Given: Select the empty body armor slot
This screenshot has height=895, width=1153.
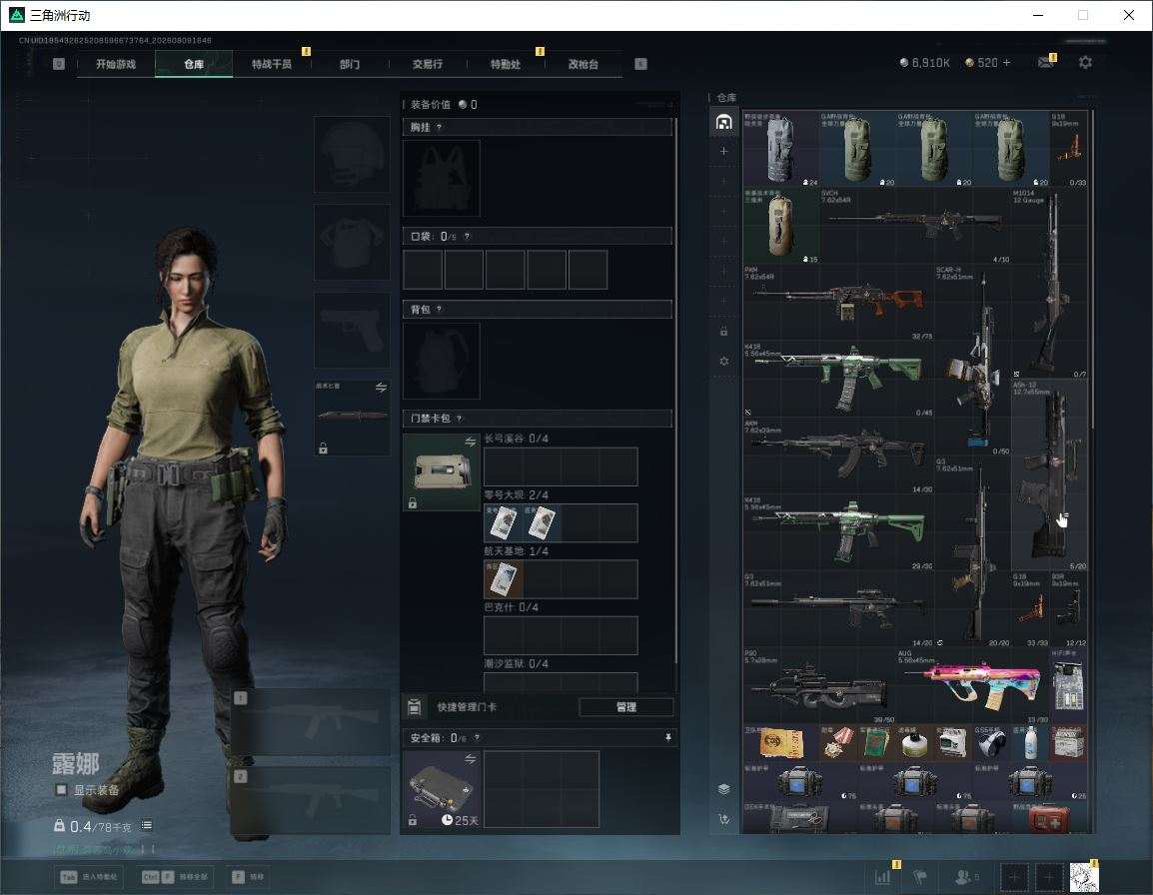Looking at the screenshot, I should pyautogui.click(x=352, y=242).
